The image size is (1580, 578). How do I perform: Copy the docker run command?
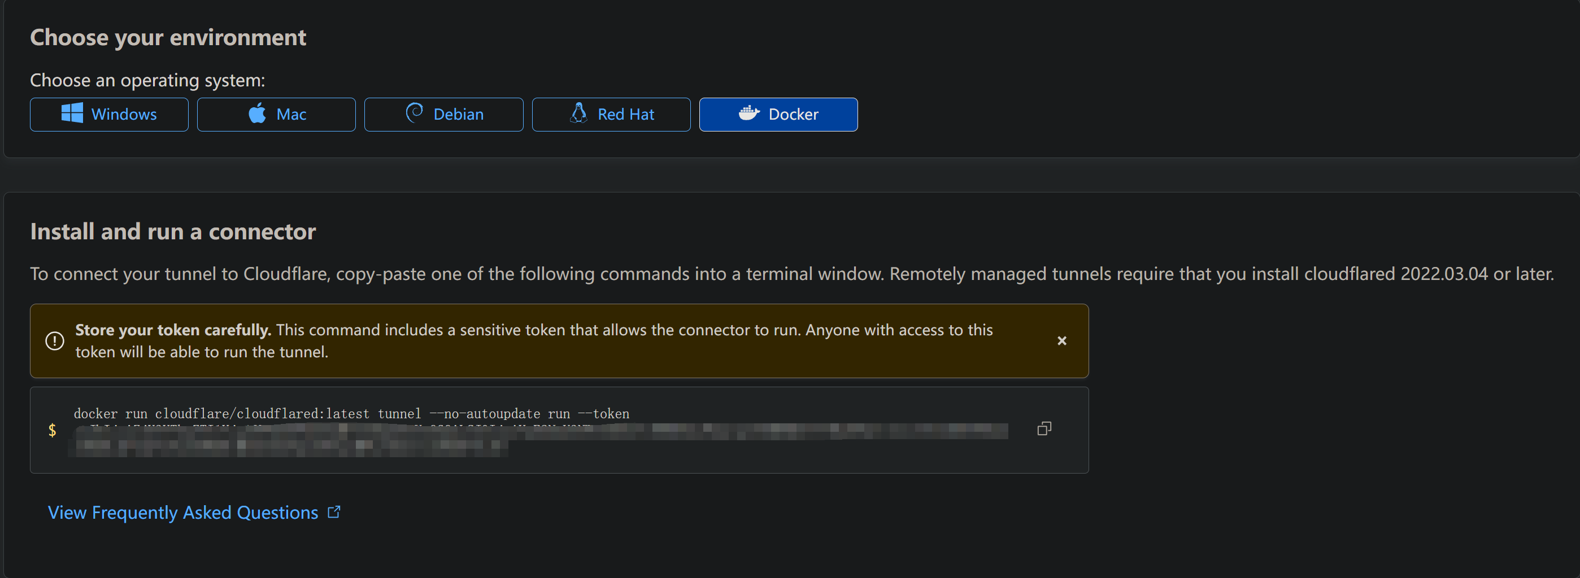[x=1044, y=428]
